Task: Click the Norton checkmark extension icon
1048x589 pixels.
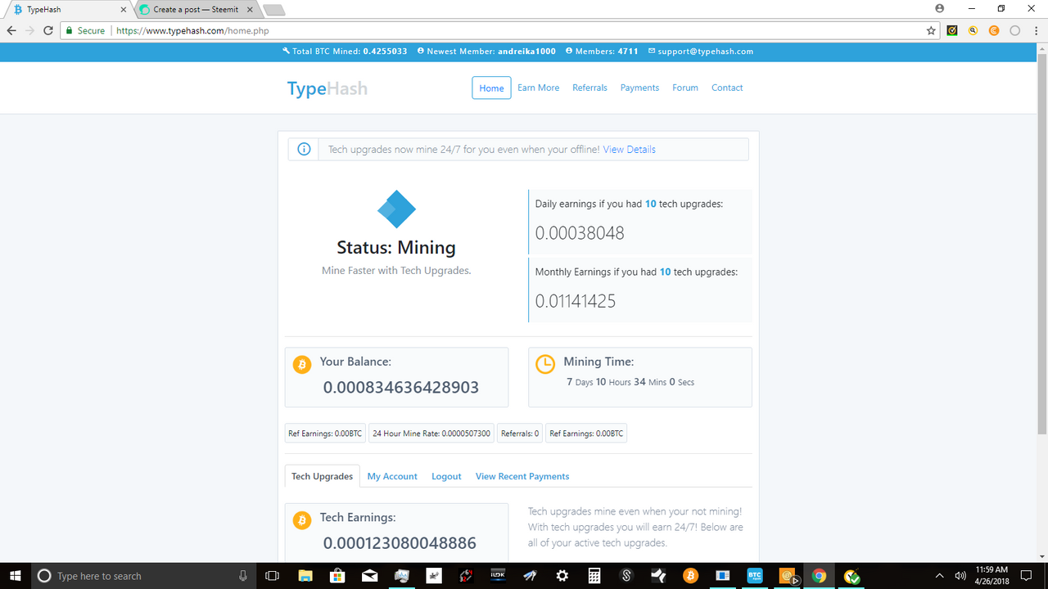Action: tap(952, 30)
